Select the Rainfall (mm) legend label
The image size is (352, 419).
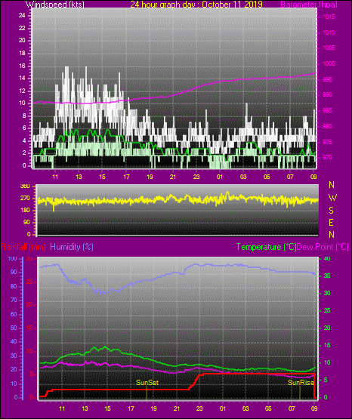pyautogui.click(x=23, y=247)
